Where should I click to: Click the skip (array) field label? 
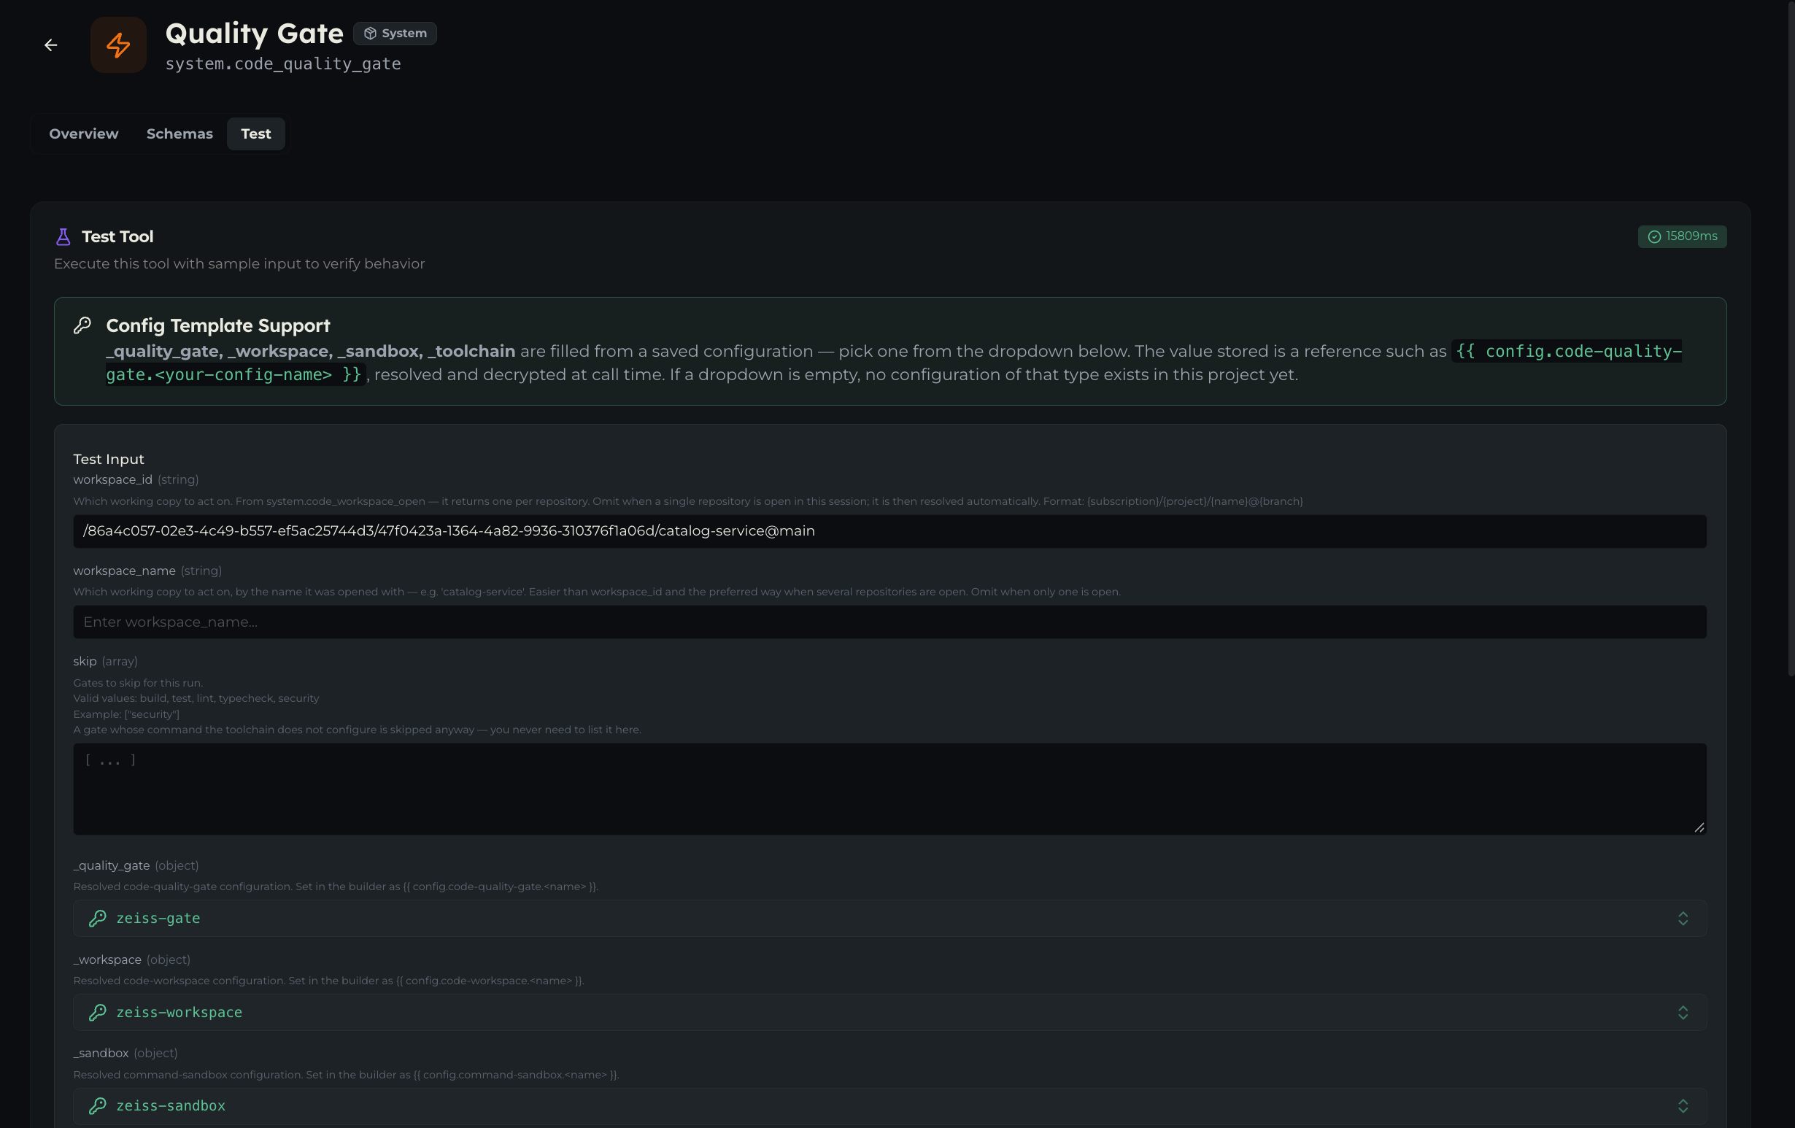point(105,661)
